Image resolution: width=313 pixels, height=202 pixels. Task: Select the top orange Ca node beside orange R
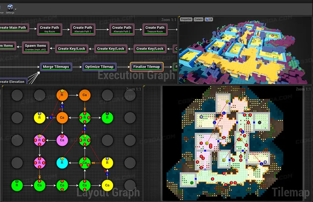click(85, 95)
